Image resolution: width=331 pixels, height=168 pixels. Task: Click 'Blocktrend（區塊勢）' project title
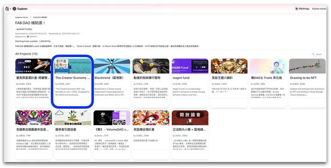tap(109, 78)
